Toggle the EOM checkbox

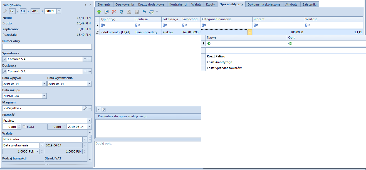[x=24, y=127]
